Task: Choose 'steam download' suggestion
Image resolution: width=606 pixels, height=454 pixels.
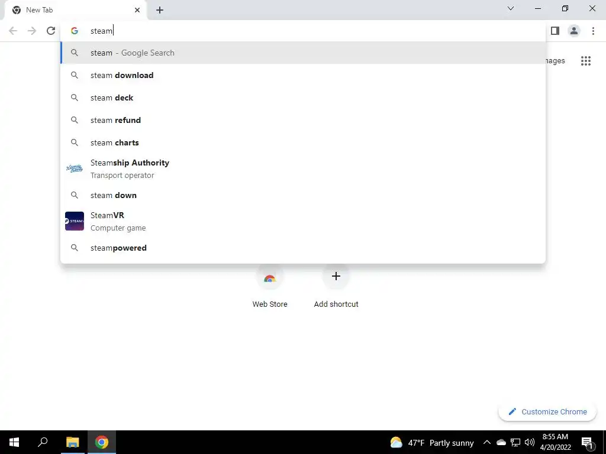Action: pyautogui.click(x=303, y=75)
